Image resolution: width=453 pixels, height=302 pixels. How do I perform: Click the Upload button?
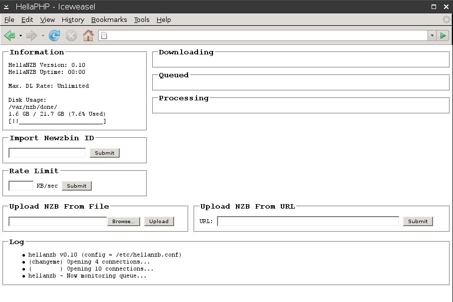159,221
